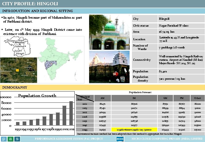Click the green India map
Screen dimensions: 205x142
60,59
